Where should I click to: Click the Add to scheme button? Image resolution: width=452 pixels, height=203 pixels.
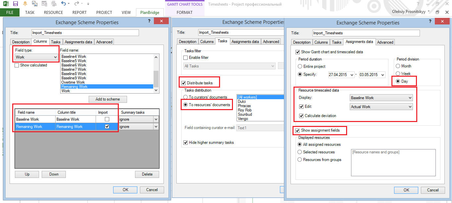(x=108, y=99)
